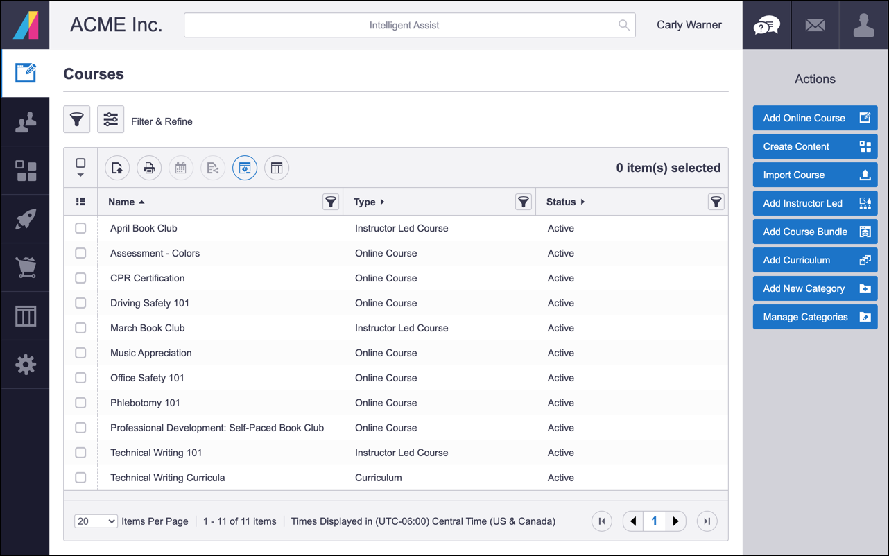Expand the Type column header arrow

382,202
